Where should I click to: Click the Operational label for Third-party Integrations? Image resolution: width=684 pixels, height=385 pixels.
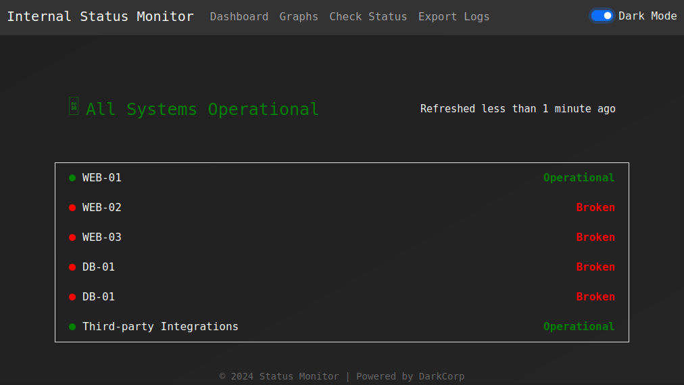(579, 327)
